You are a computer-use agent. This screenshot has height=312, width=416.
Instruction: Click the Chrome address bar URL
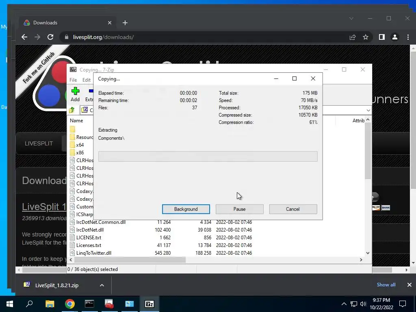click(x=103, y=37)
